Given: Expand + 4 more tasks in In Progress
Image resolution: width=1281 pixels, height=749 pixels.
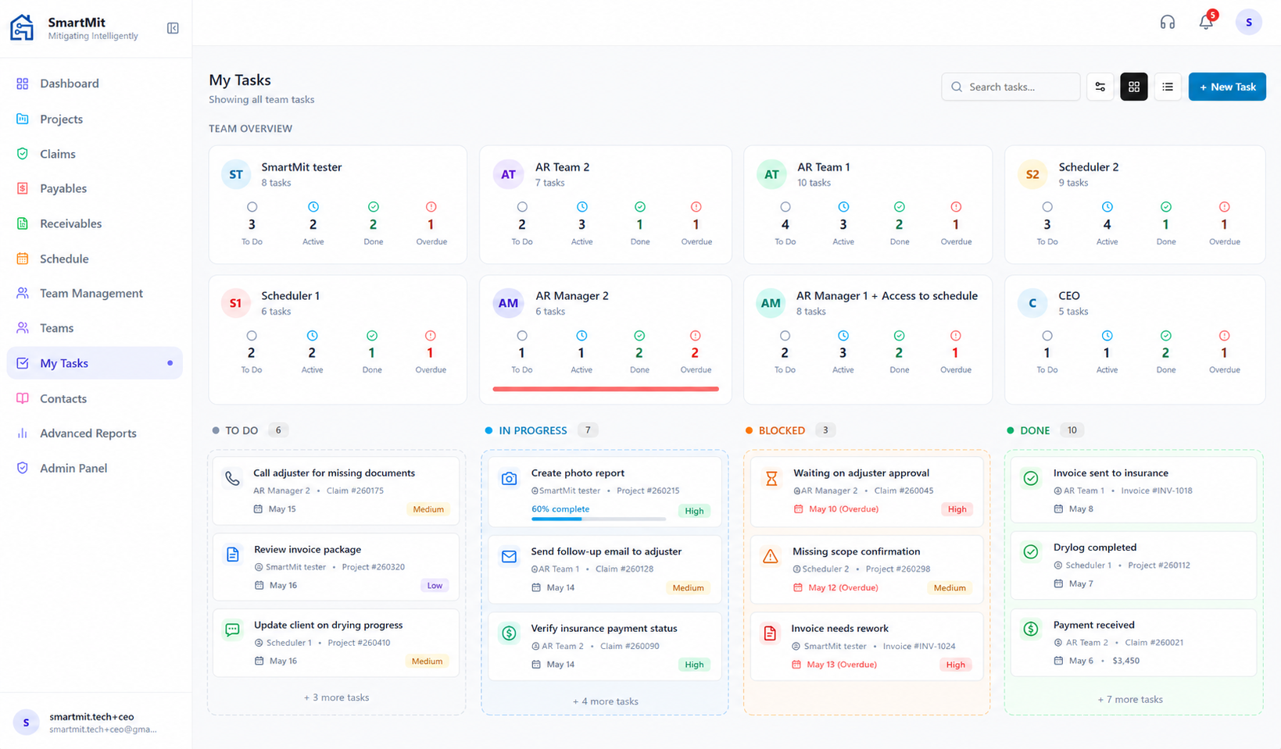Looking at the screenshot, I should (x=605, y=701).
